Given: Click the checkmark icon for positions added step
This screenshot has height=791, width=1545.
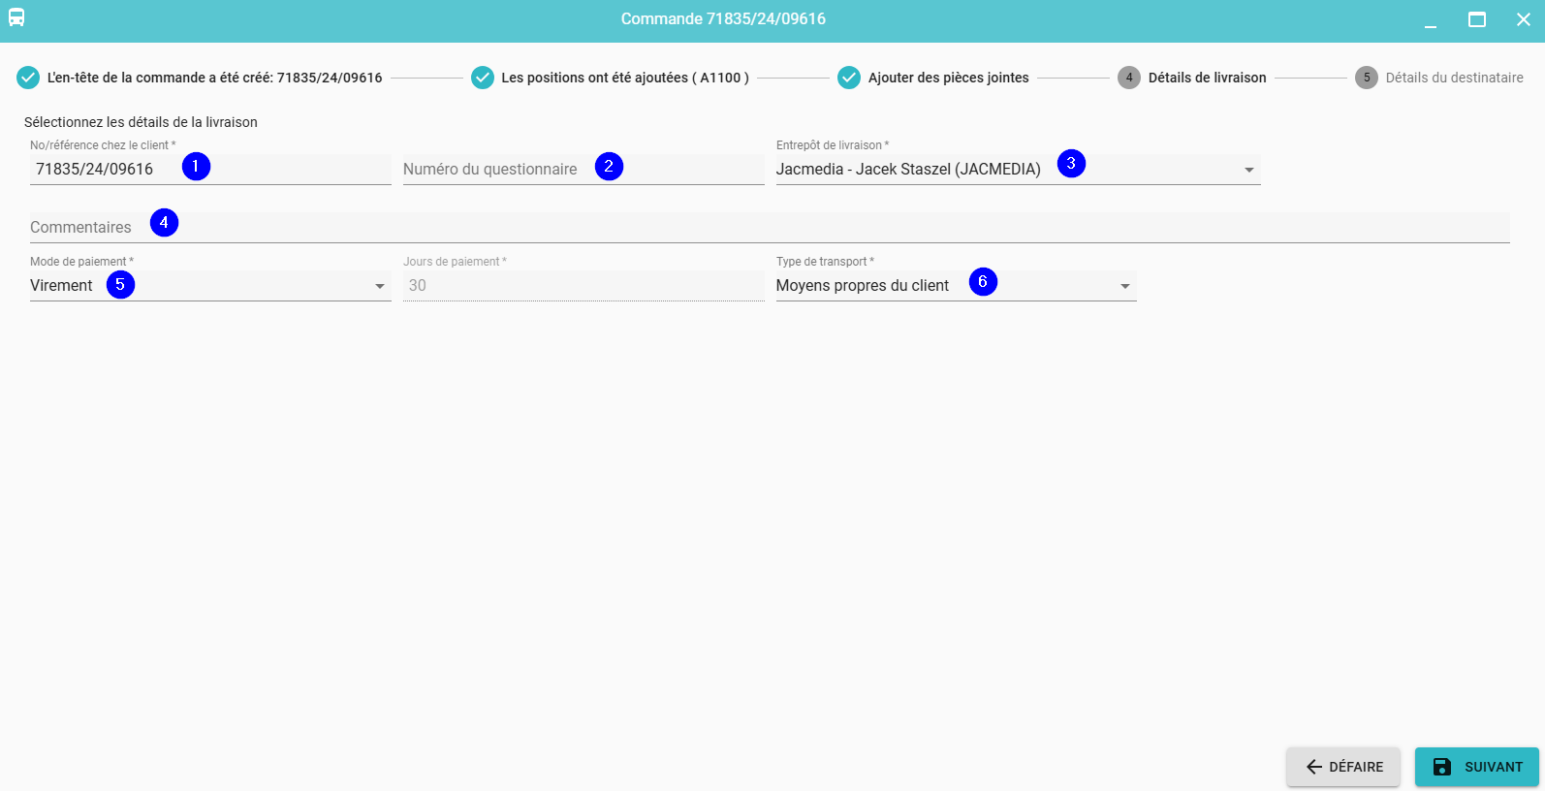Looking at the screenshot, I should 483,78.
